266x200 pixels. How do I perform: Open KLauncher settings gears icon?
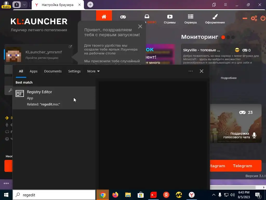tap(254, 18)
